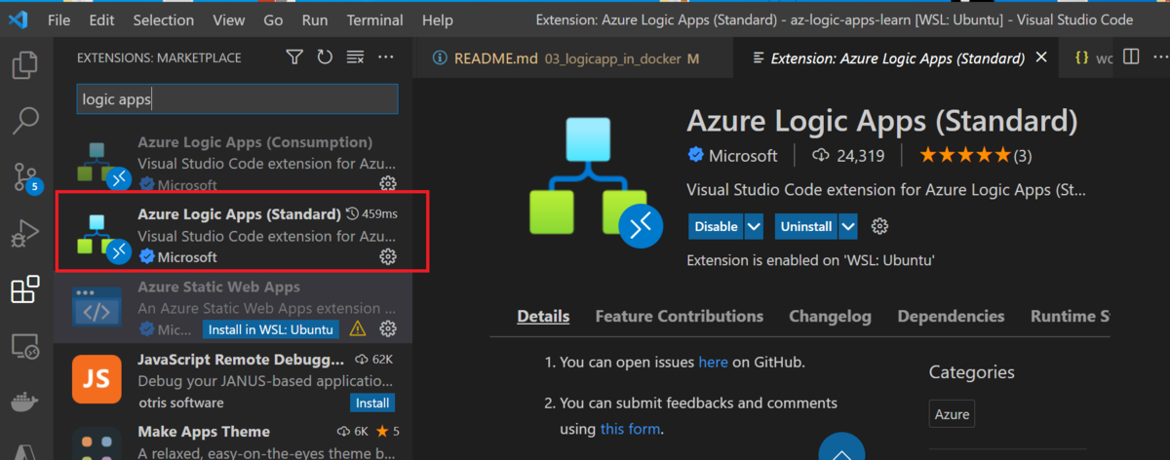The height and width of the screenshot is (460, 1170).
Task: Open the File menu
Action: 58,19
